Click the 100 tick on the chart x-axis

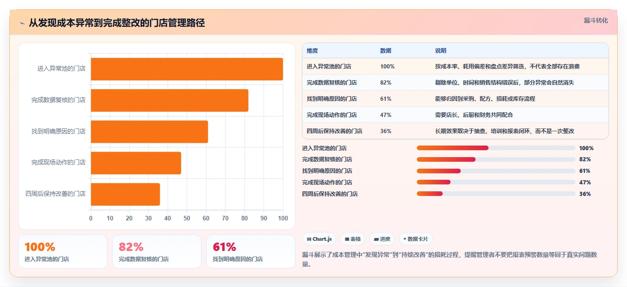tap(283, 218)
